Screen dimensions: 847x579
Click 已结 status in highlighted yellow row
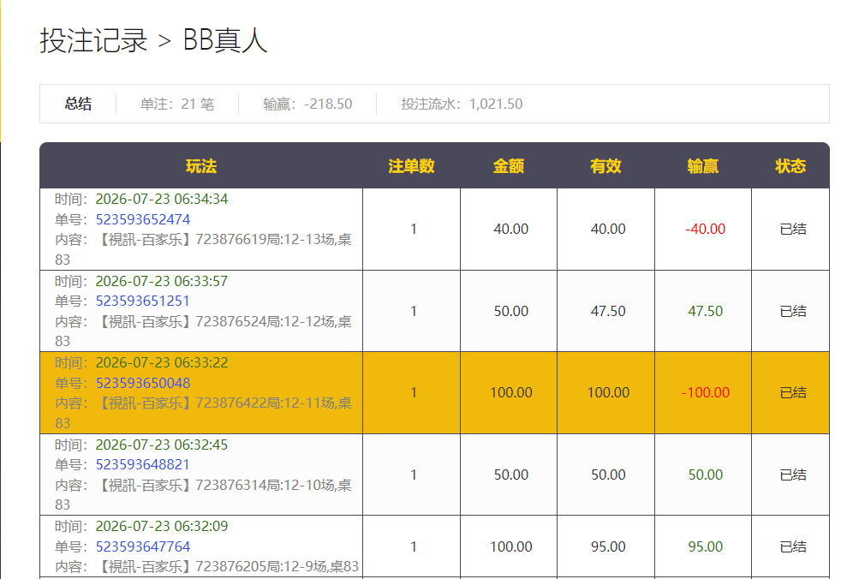(x=793, y=392)
